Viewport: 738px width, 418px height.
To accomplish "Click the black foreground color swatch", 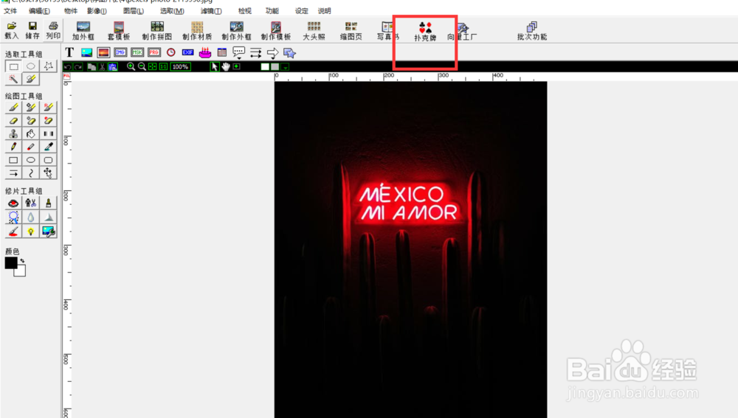I will click(11, 263).
